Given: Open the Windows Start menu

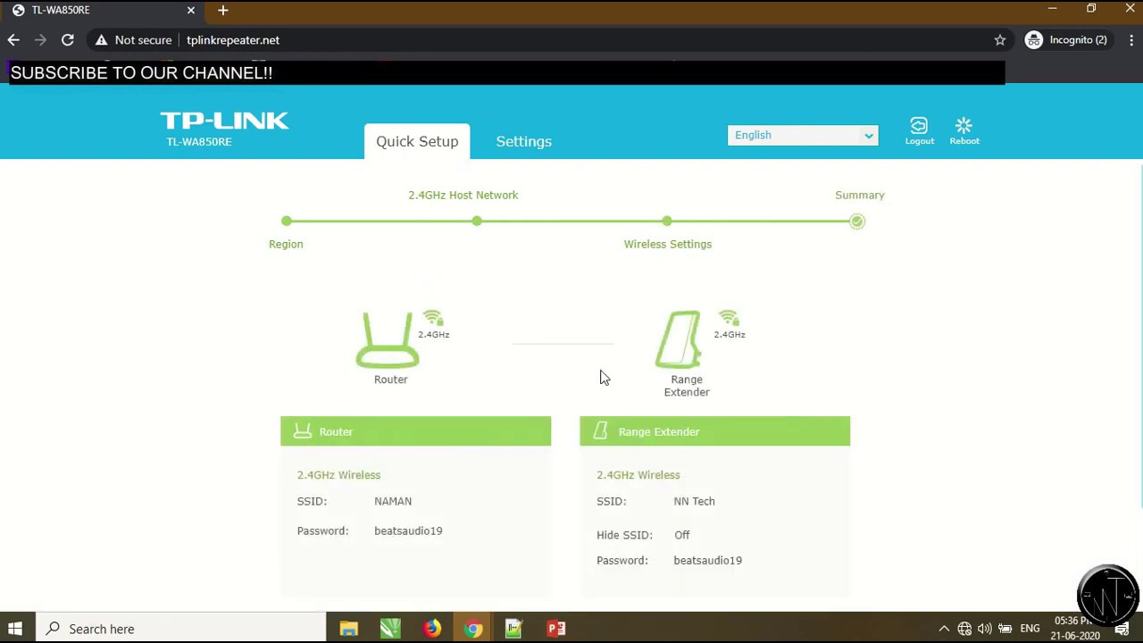Looking at the screenshot, I should (14, 629).
